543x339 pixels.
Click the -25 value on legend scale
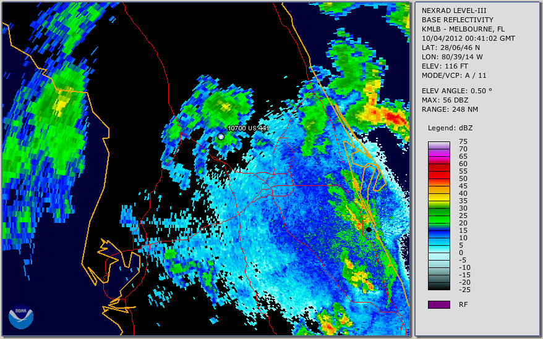tap(464, 290)
